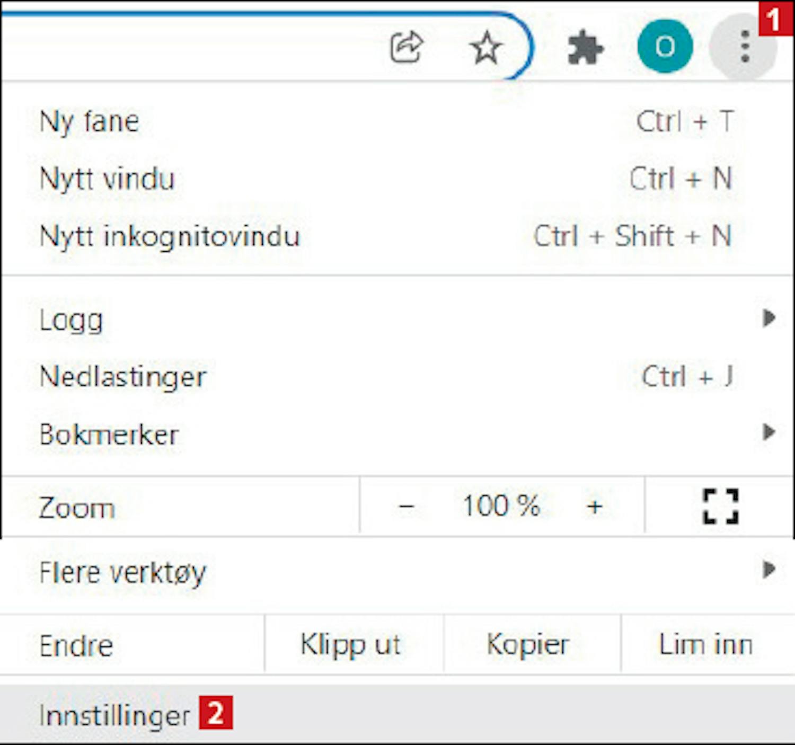Select Ny fane menu item

tap(397, 121)
